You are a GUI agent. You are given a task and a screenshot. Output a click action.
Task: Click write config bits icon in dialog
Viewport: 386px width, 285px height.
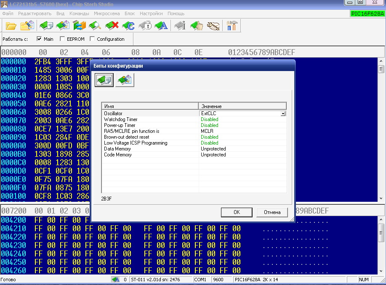coord(125,80)
